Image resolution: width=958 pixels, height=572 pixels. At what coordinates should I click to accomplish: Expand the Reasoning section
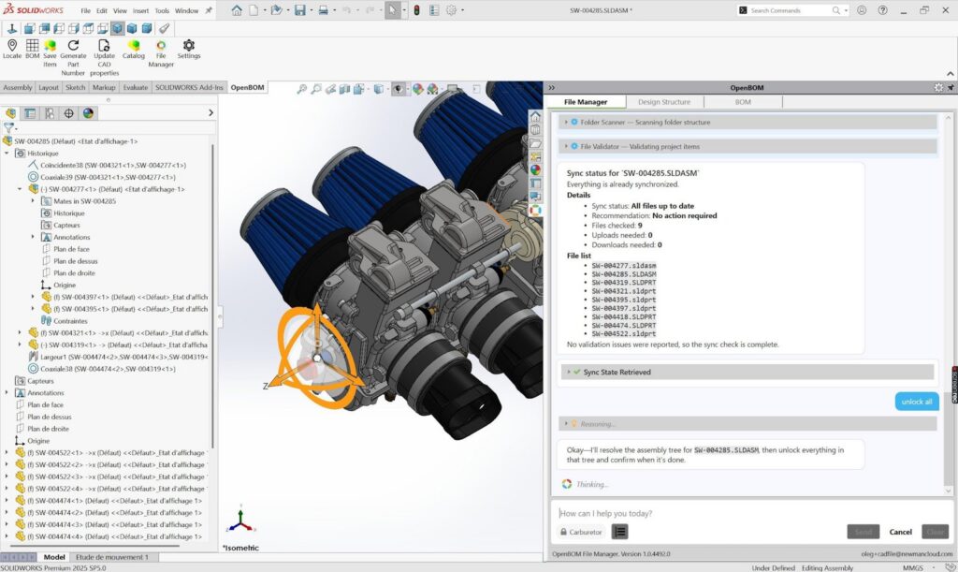[566, 423]
